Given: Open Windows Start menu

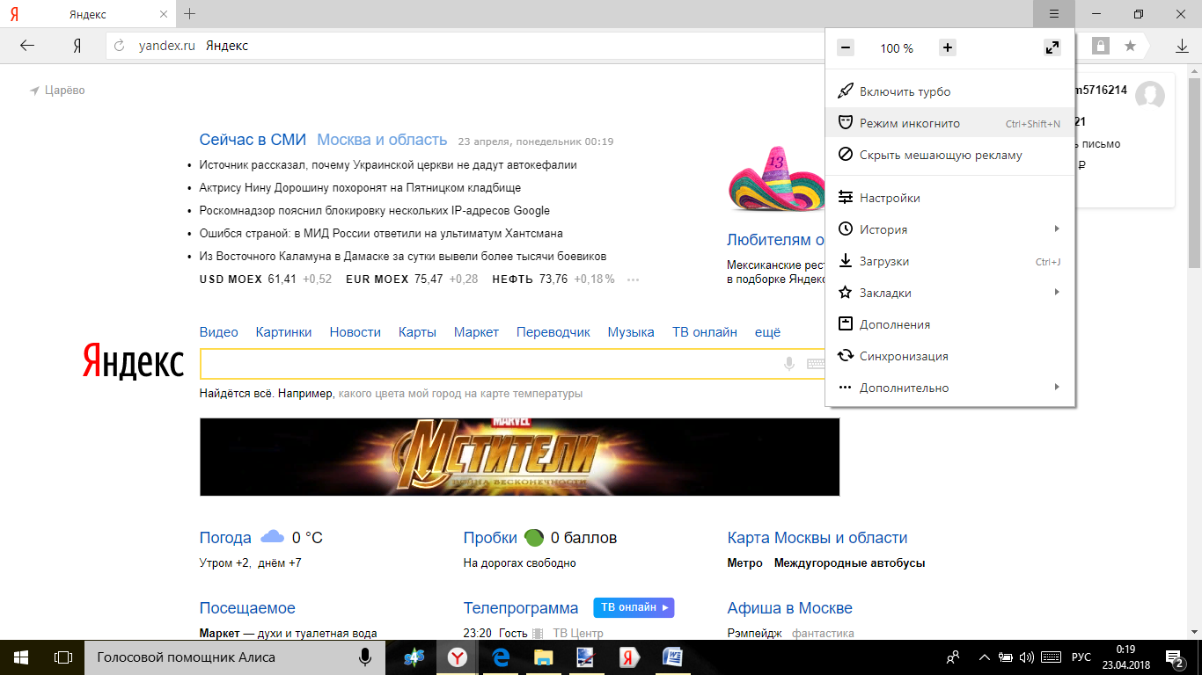Looking at the screenshot, I should [x=21, y=657].
